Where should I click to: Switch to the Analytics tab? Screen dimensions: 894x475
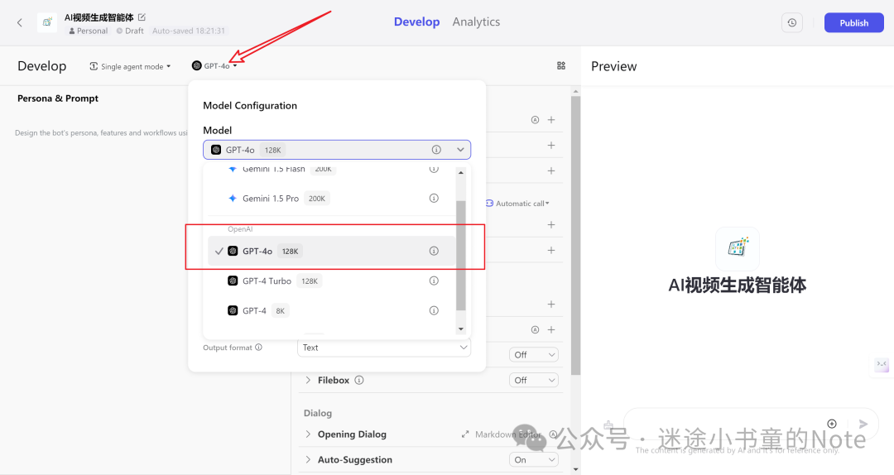[x=476, y=22]
